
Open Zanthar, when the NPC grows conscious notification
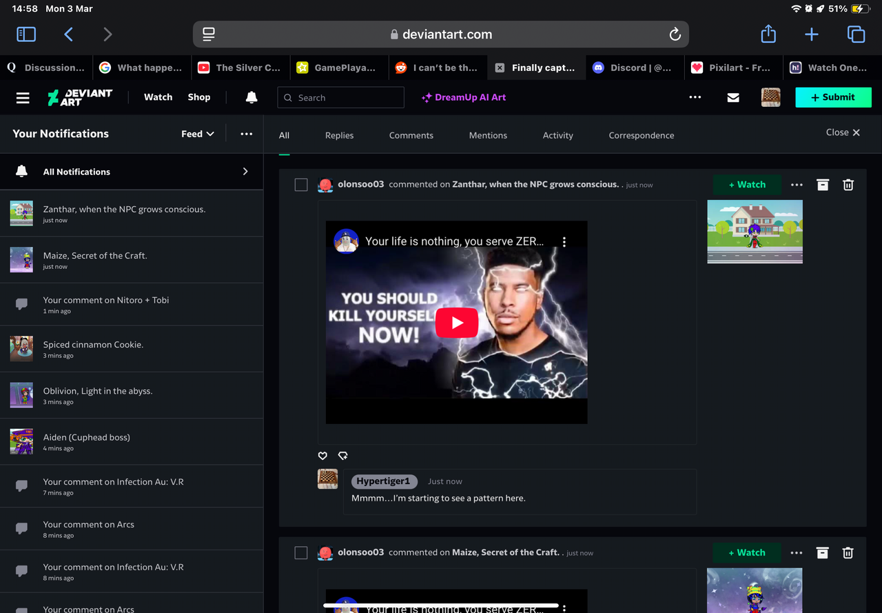[x=132, y=214]
